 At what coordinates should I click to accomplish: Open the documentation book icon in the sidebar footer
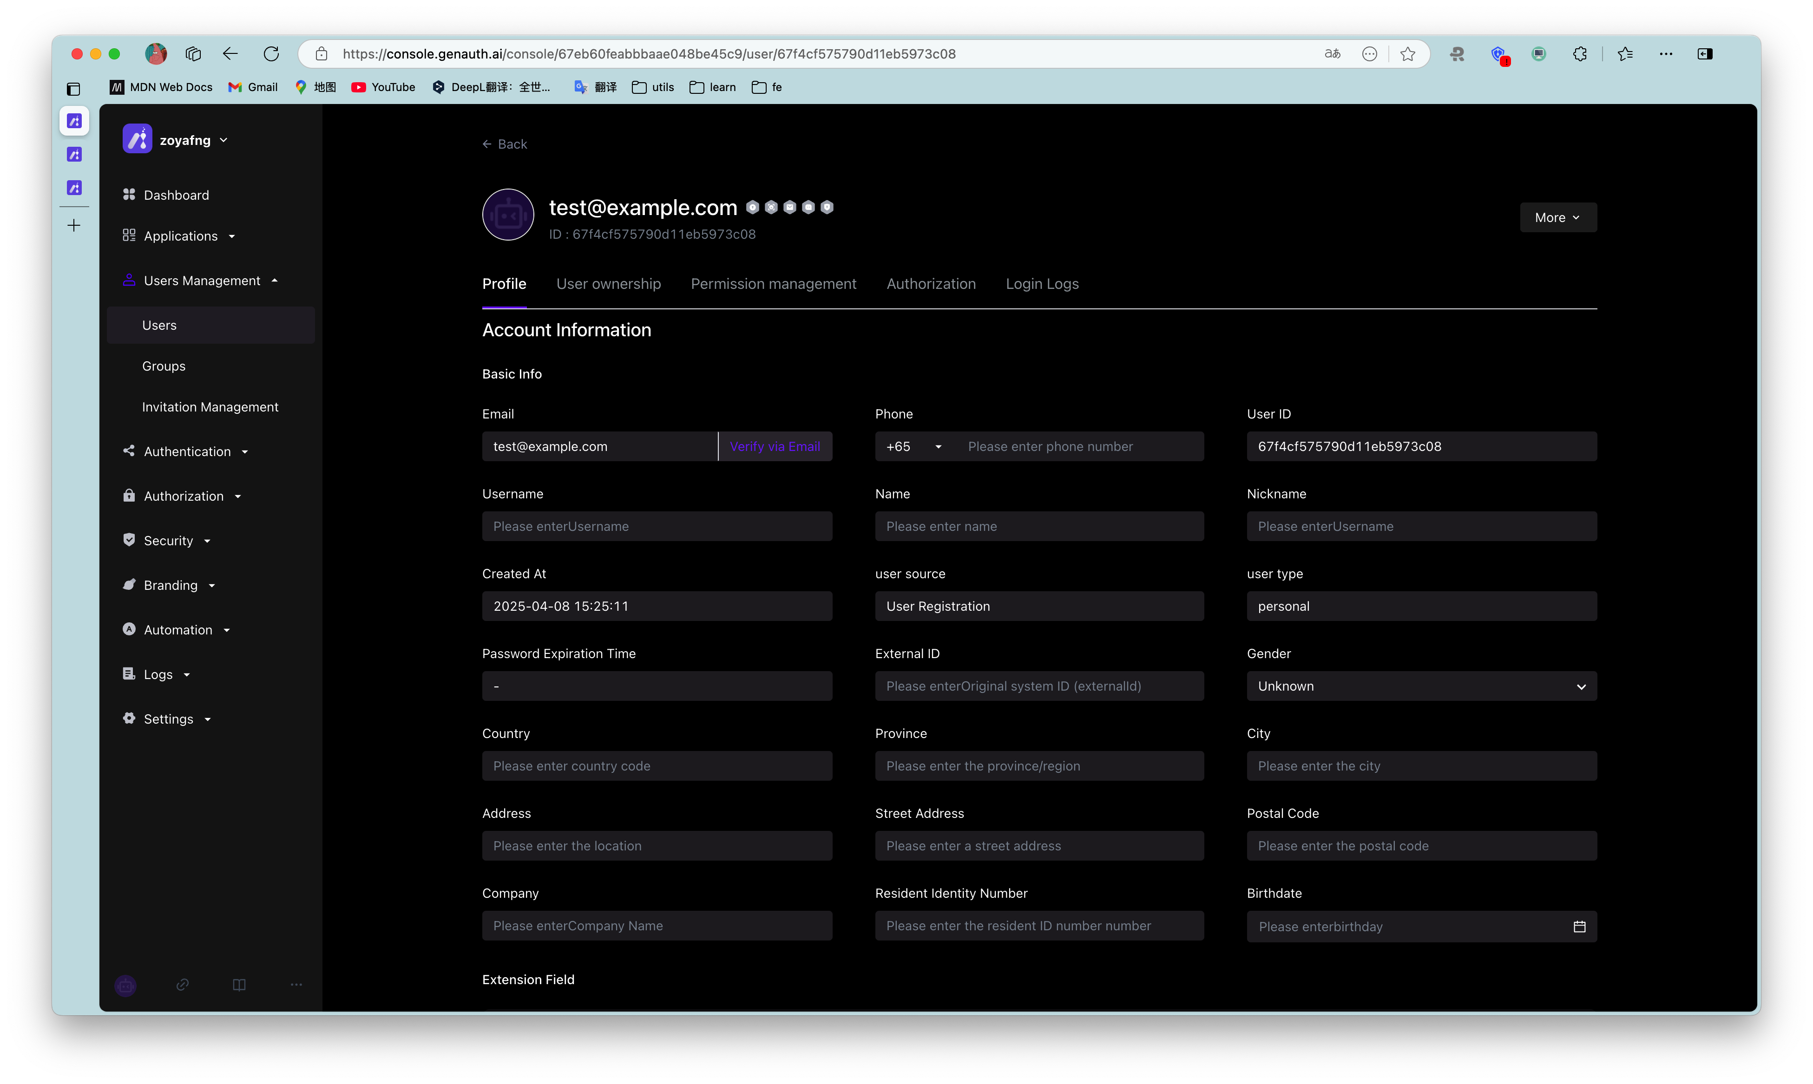point(239,985)
